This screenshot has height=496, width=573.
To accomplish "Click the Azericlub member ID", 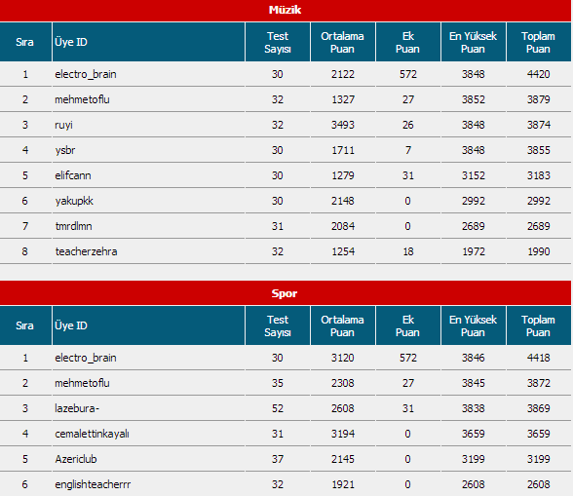I will click(76, 459).
